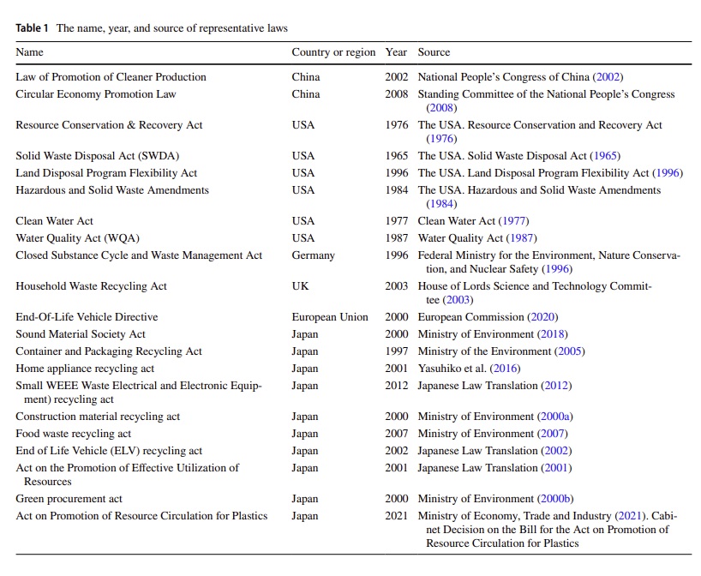Follow the Land Disposal Program Flexibility Act (1996) link
This screenshot has width=701, height=576.
pyautogui.click(x=668, y=173)
